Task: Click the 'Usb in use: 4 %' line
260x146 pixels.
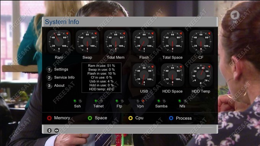Action: [101, 81]
